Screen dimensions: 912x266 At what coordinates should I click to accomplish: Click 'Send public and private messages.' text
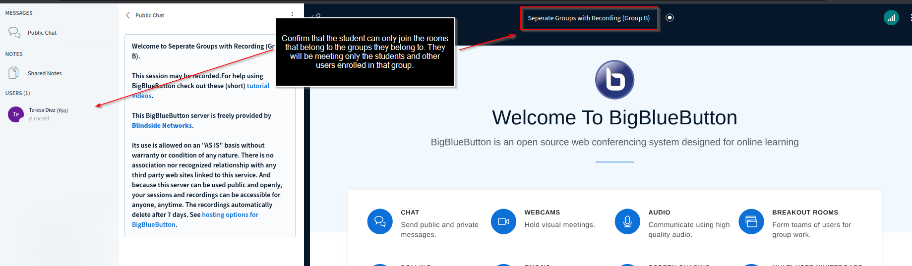pos(440,230)
